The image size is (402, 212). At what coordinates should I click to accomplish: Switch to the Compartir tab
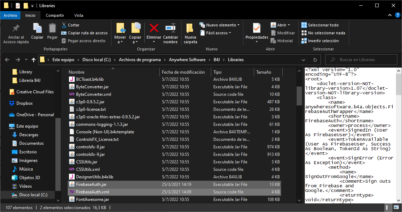(x=55, y=15)
